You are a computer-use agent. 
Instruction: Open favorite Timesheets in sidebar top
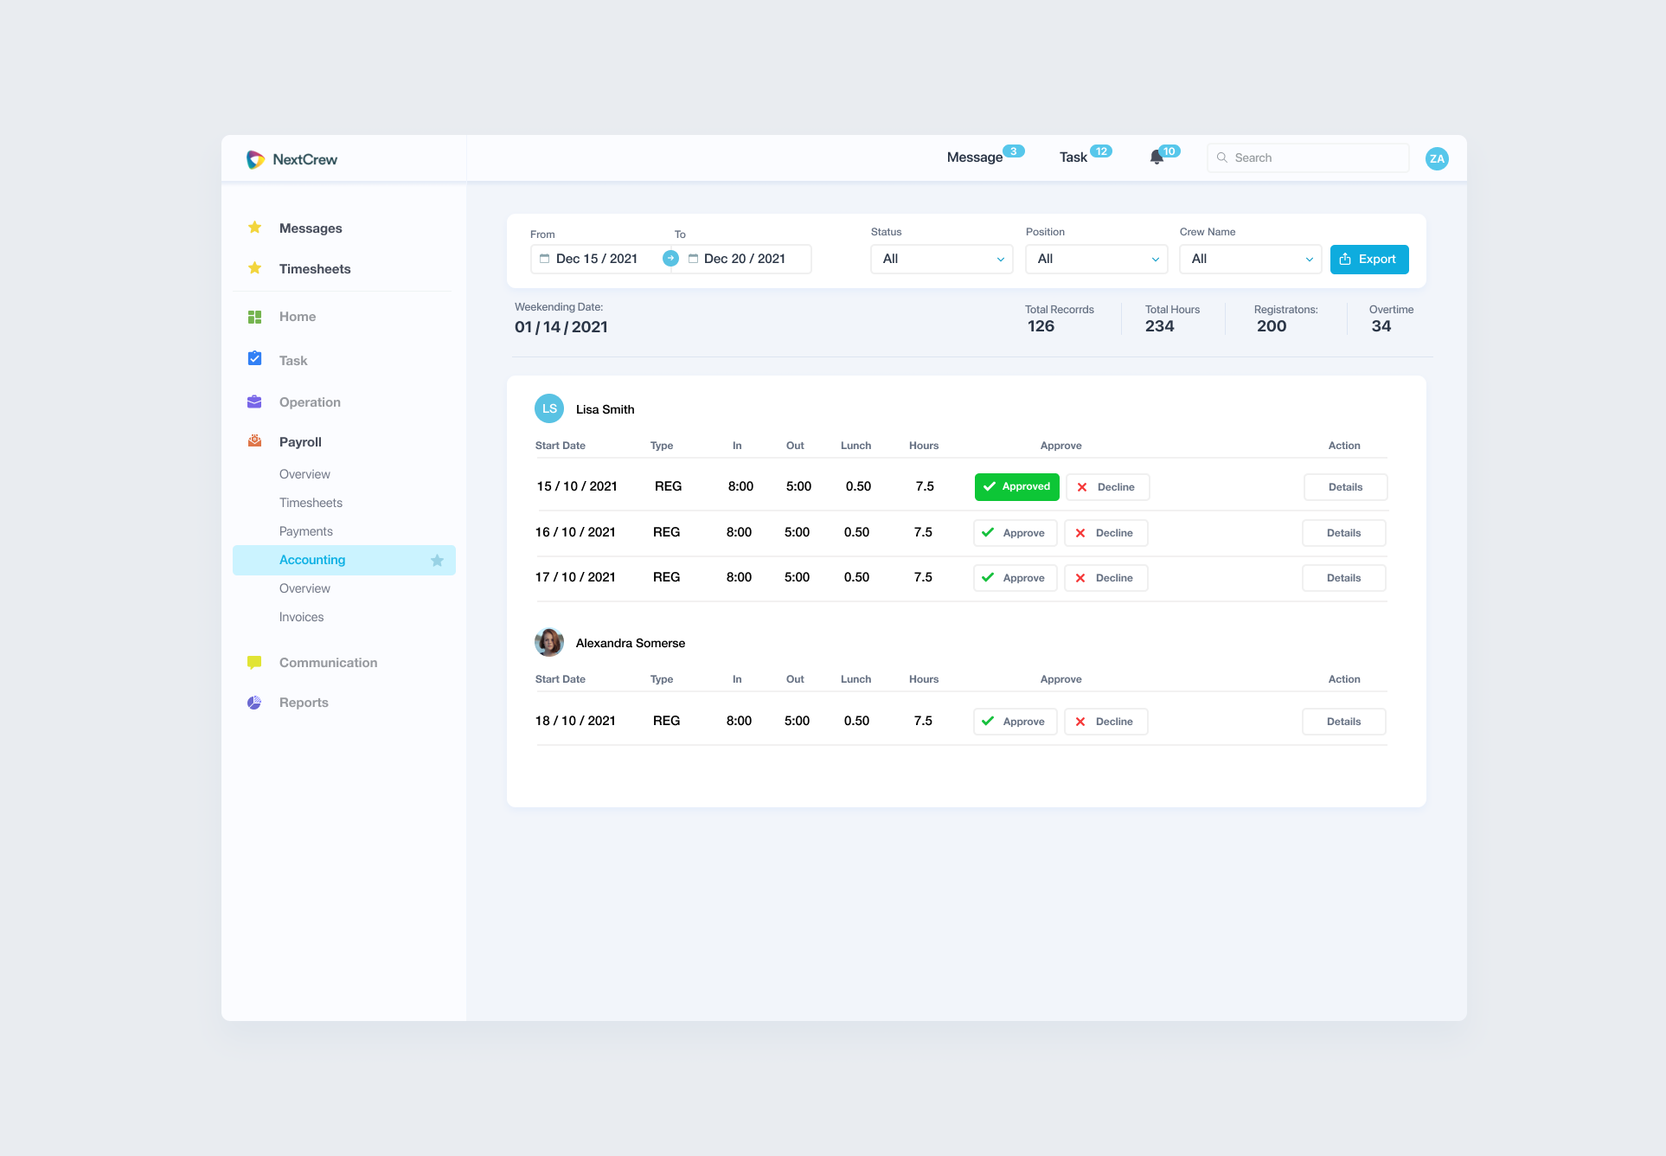point(315,269)
